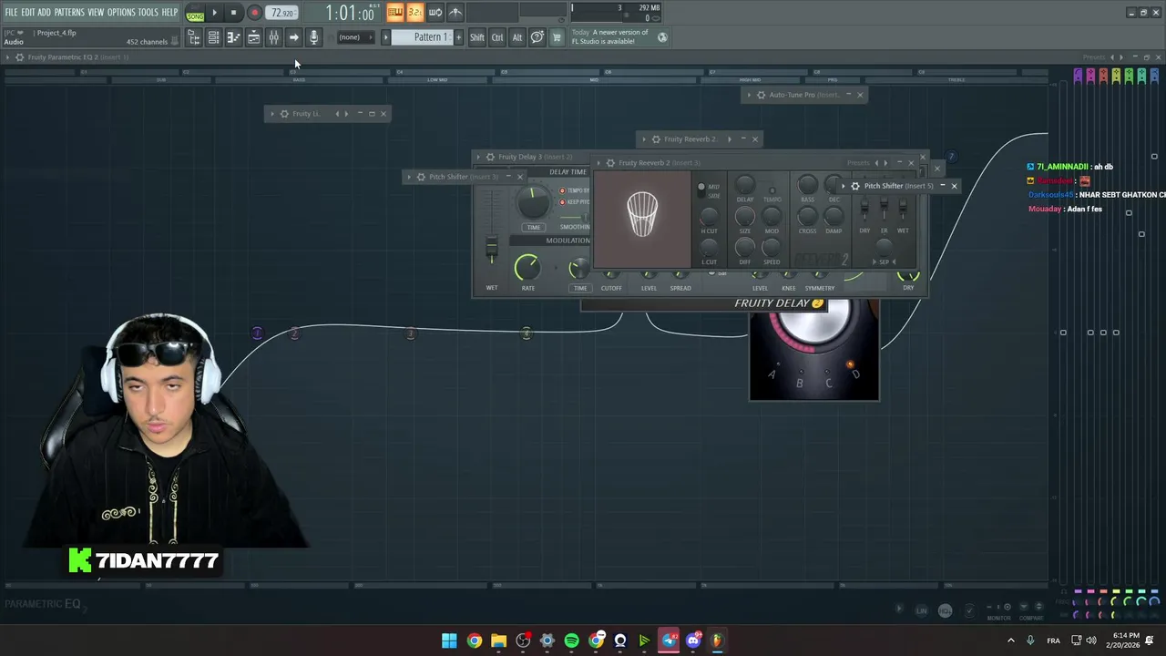1166x656 pixels.
Task: Toggle Mid/Side switch in Reeverb 2
Action: coord(701,190)
